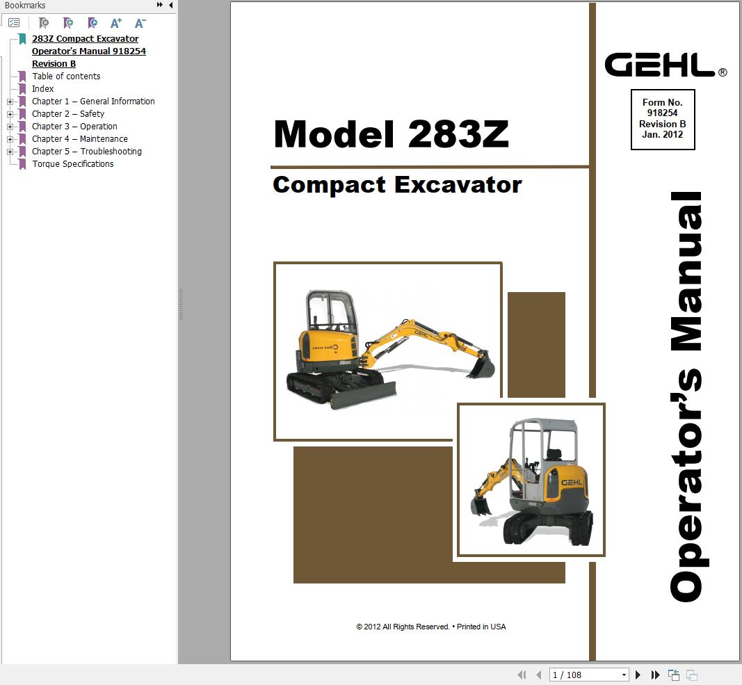
Task: Click the panel splitter handle beside bookmarks
Action: (x=181, y=304)
